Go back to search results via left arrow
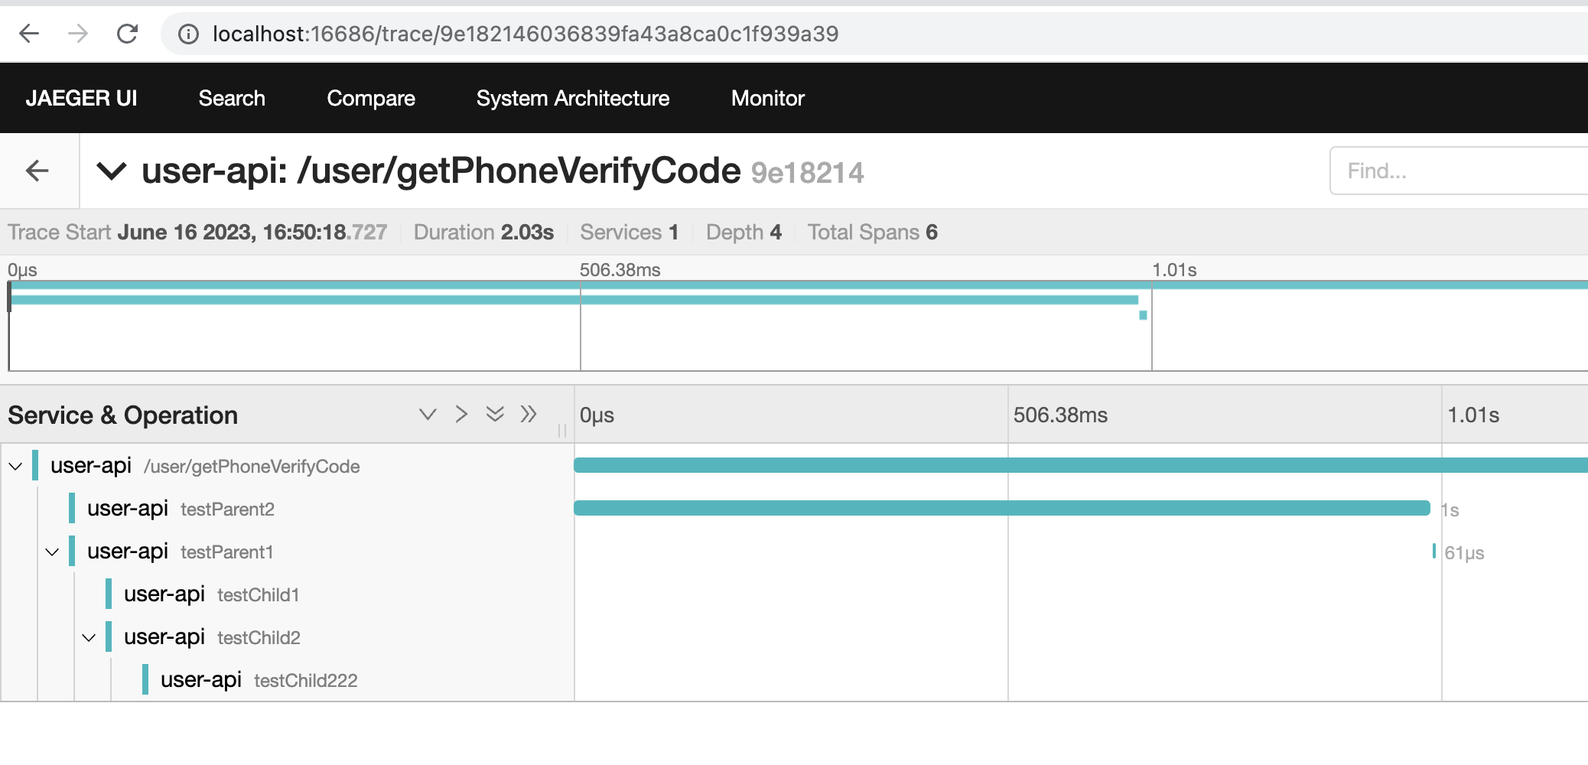 [37, 171]
